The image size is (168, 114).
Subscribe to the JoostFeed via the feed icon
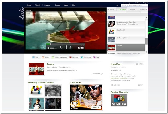tap(112, 85)
